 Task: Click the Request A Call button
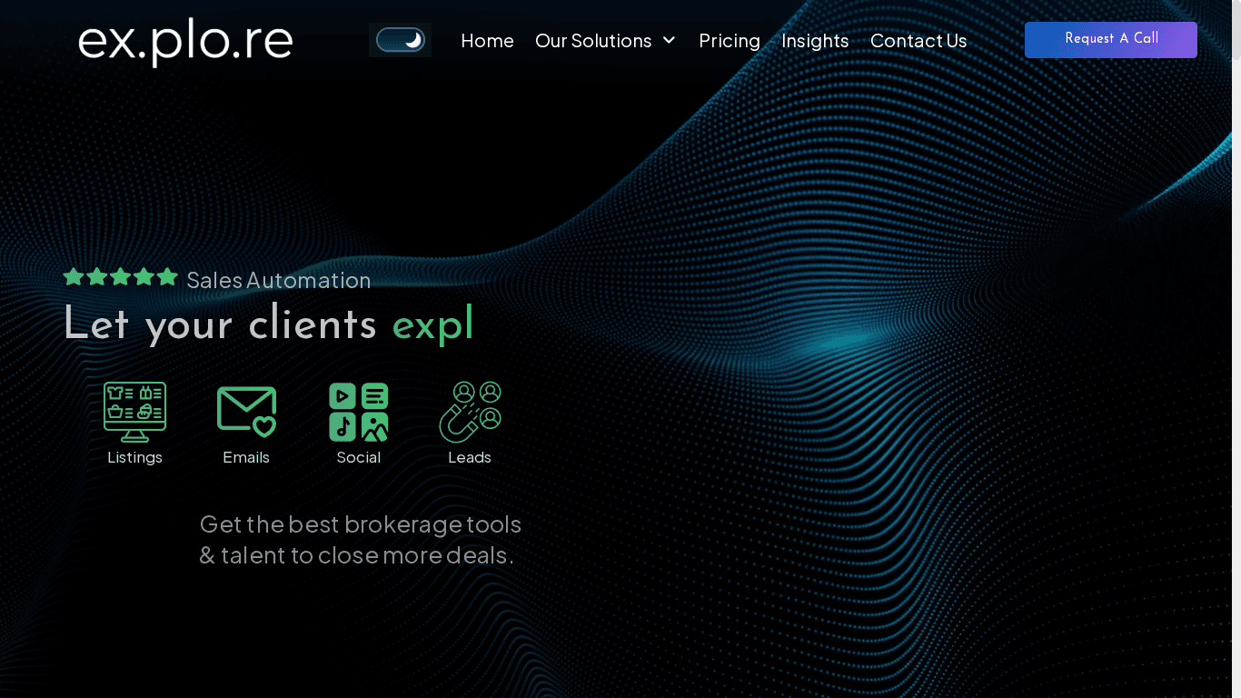1111,40
